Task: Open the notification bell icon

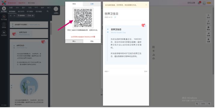Action: pyautogui.click(x=199, y=3)
